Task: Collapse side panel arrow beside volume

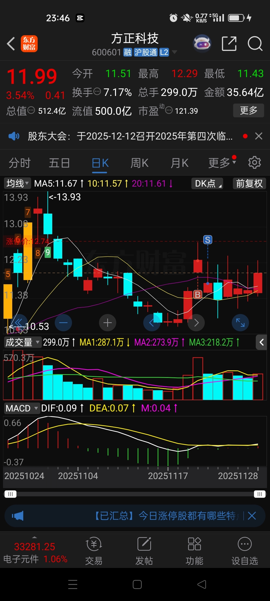Action: (x=261, y=342)
